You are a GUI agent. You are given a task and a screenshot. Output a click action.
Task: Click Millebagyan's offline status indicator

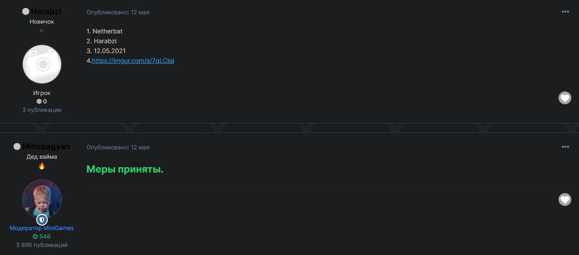(17, 147)
